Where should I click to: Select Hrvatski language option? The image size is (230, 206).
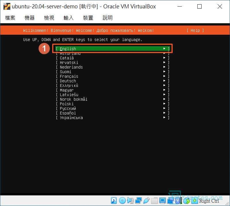[x=112, y=63]
